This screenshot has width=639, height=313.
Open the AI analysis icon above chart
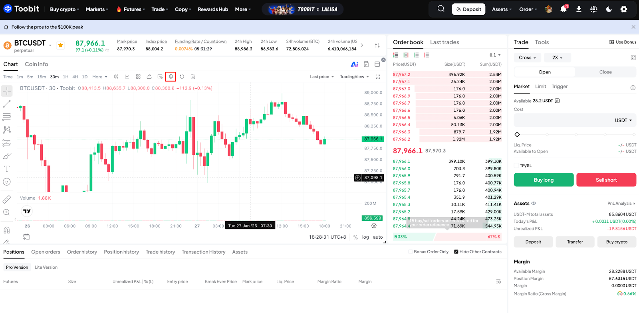point(354,64)
